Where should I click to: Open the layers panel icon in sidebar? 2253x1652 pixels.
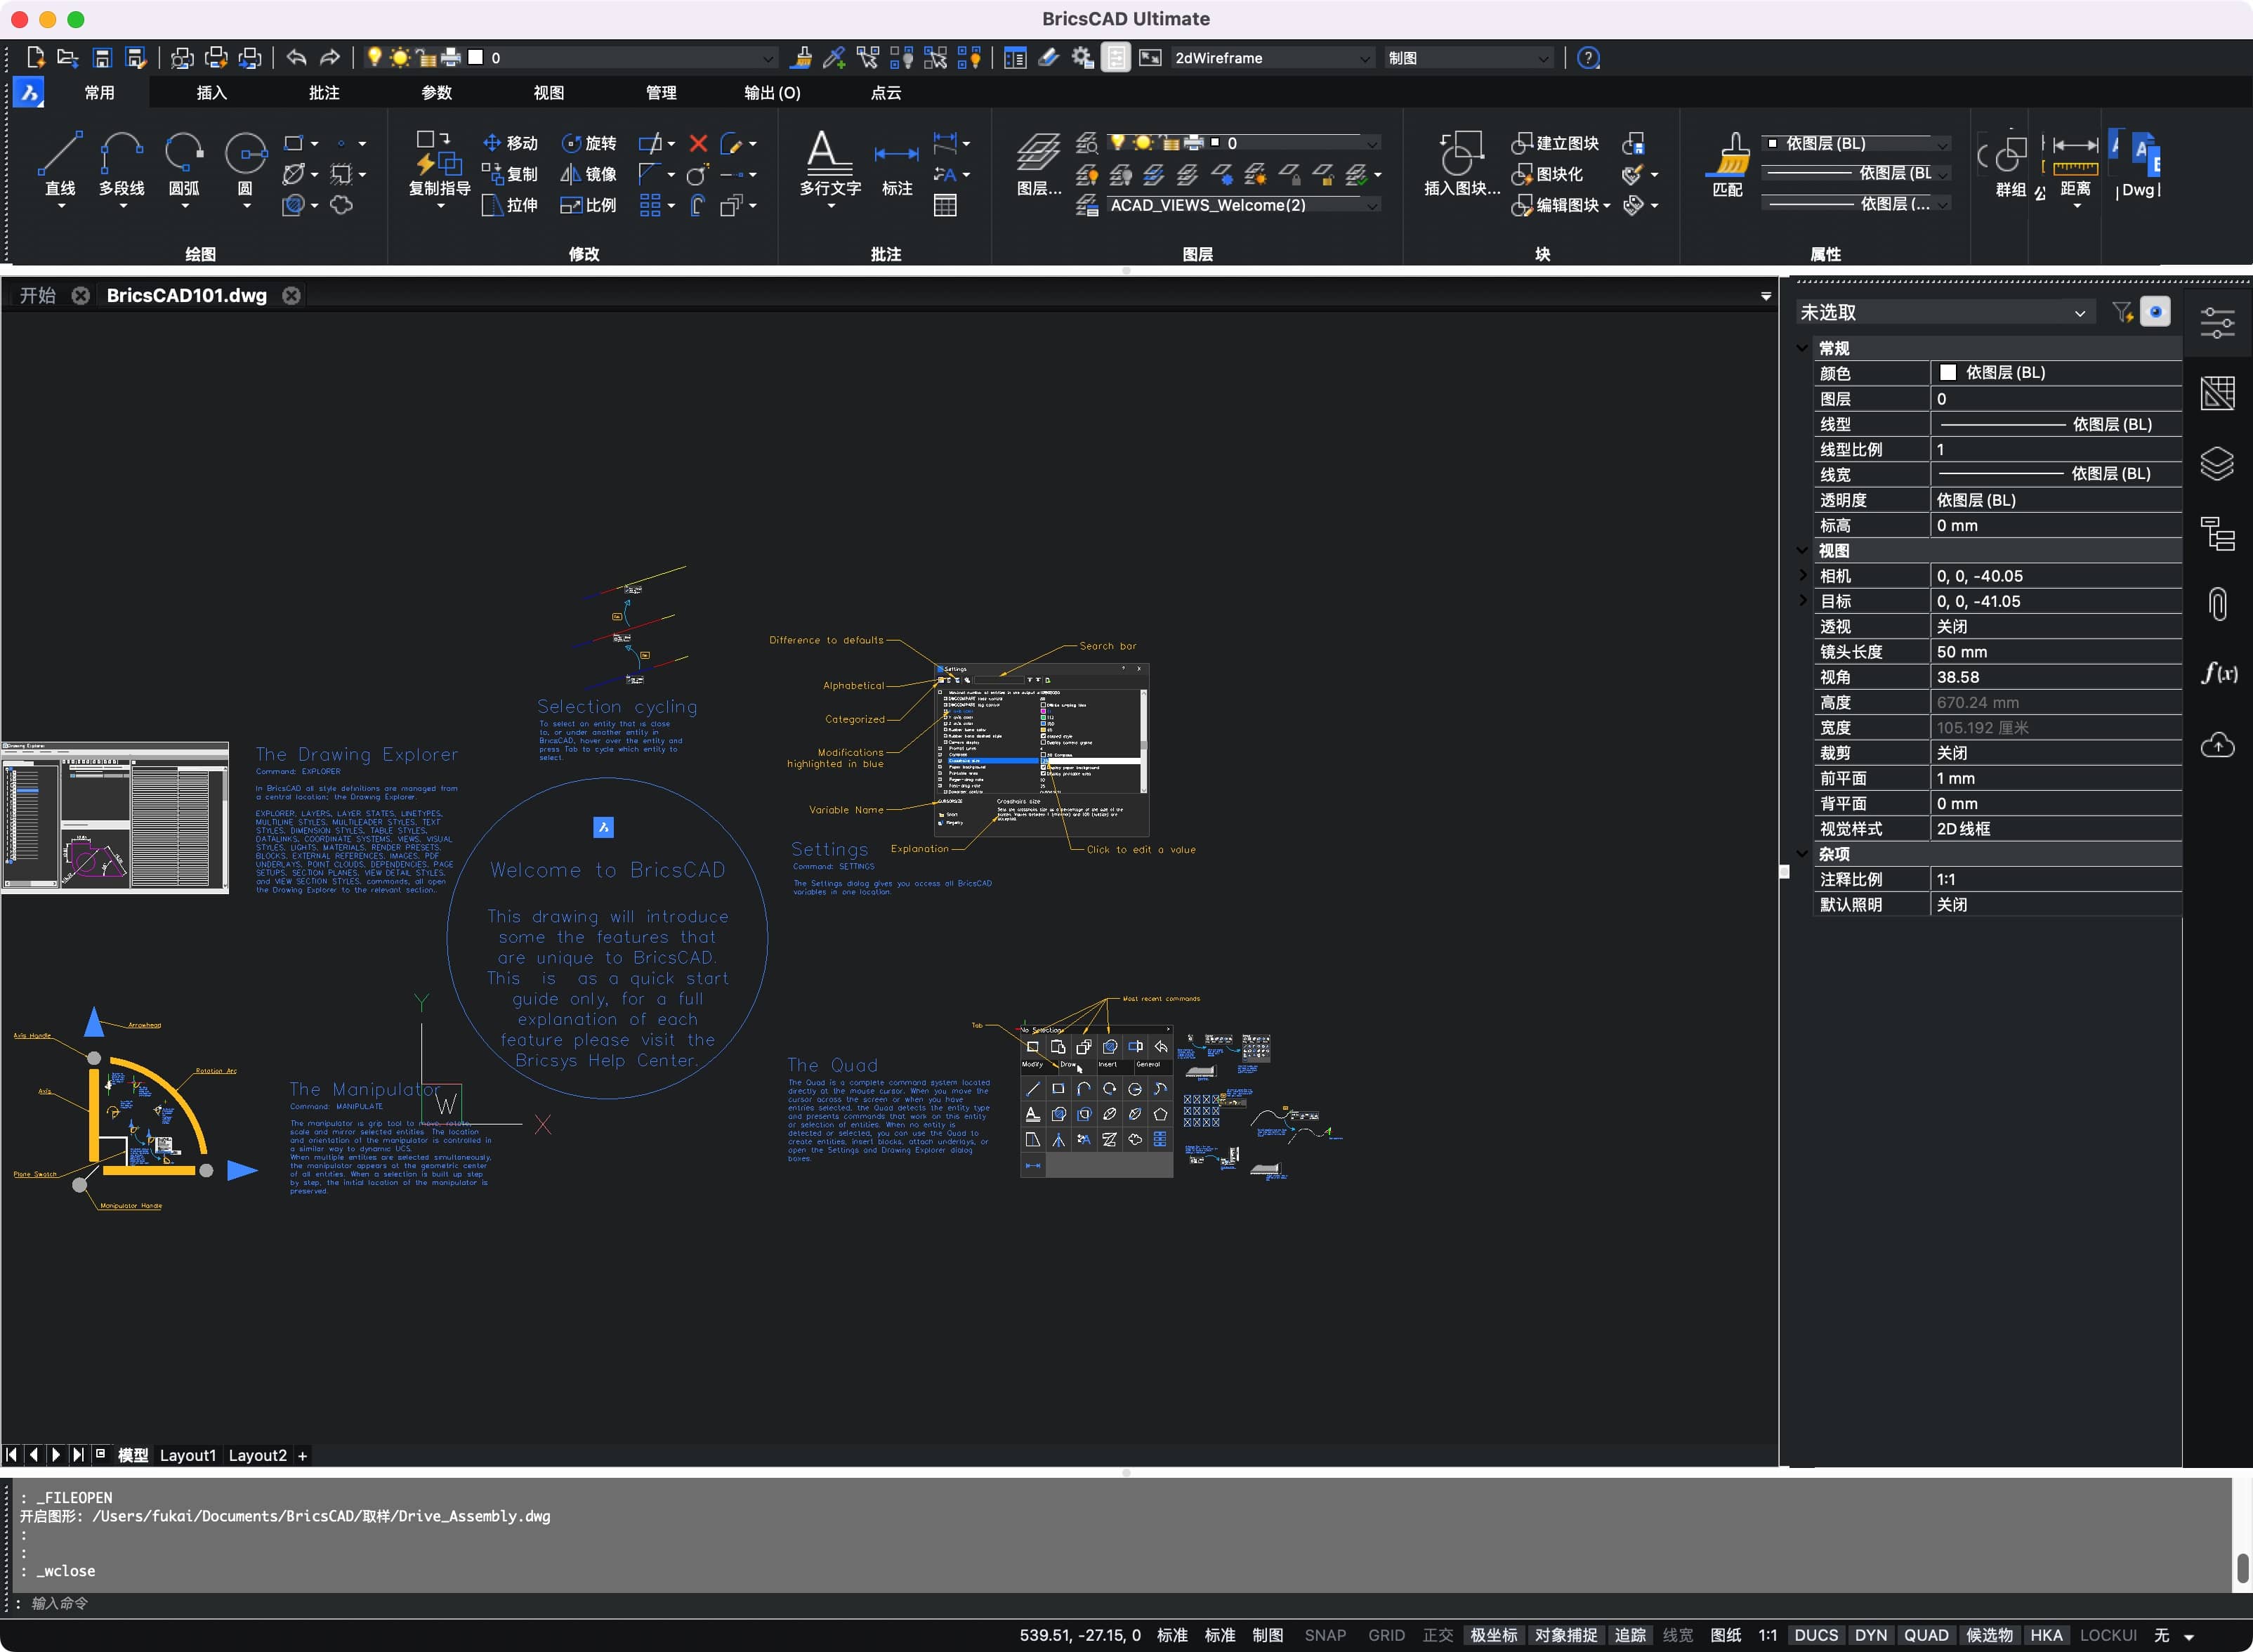pyautogui.click(x=2217, y=463)
